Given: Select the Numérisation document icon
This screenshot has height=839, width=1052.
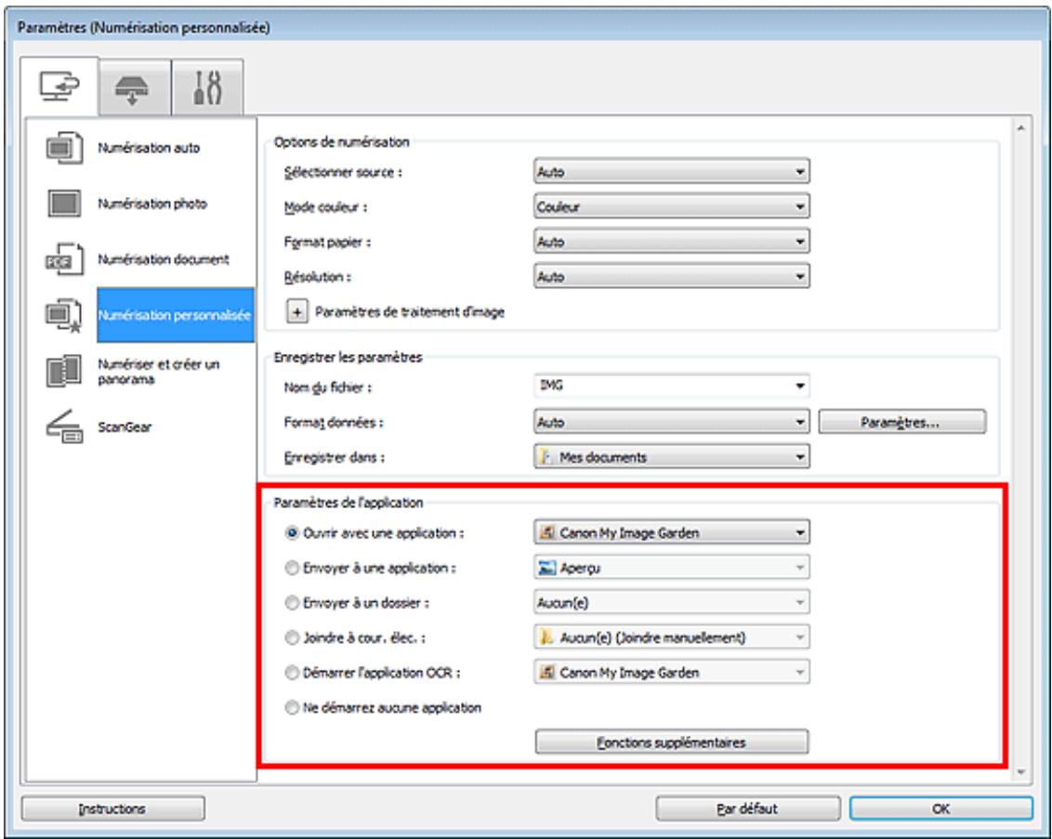Looking at the screenshot, I should (61, 258).
